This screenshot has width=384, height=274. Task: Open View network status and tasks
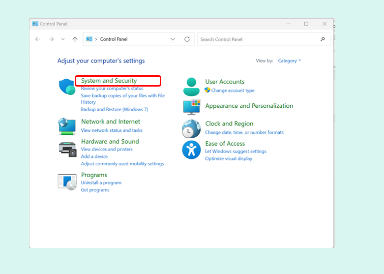112,130
